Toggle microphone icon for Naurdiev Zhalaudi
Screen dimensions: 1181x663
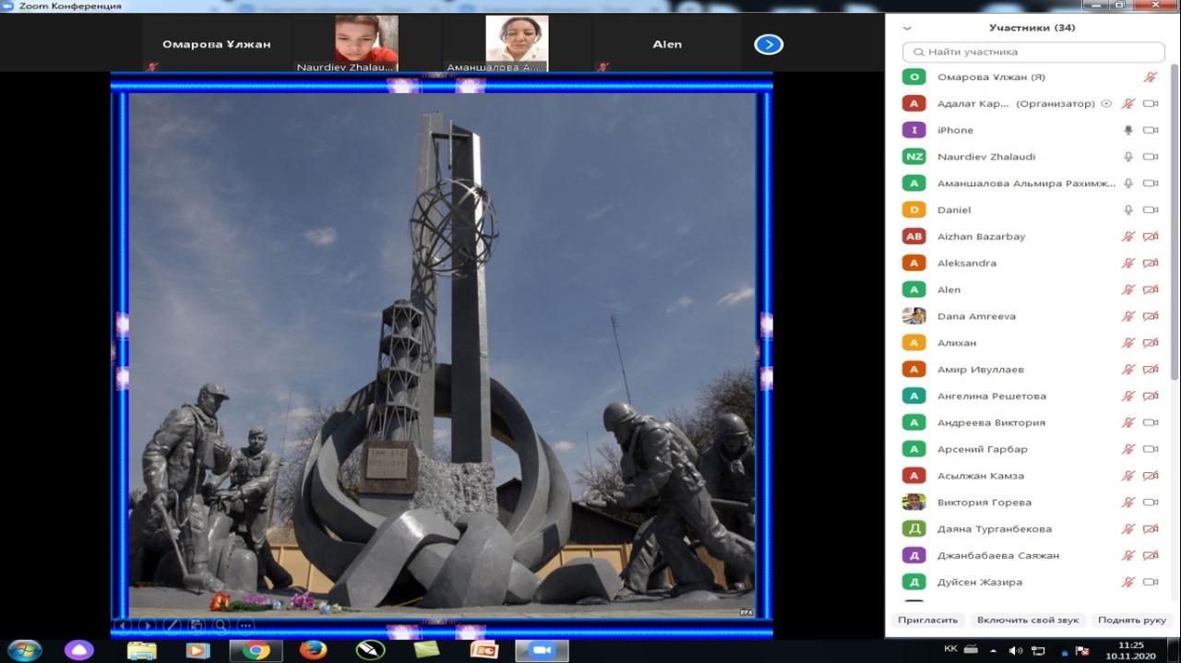click(x=1127, y=157)
